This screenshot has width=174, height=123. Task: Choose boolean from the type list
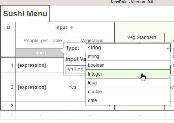[x=128, y=65]
